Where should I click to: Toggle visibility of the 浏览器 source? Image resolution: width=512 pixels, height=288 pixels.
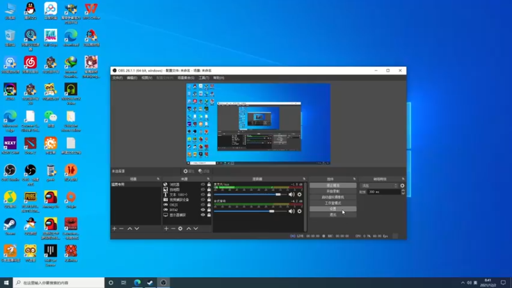(203, 184)
